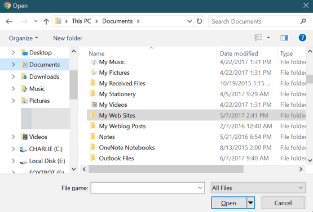Open the File name dropdown arrow
Screen dimensions: 313x212
click(200, 188)
